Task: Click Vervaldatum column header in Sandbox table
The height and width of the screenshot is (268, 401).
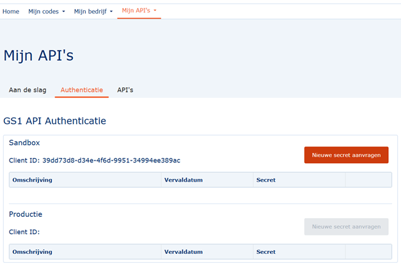Action: [184, 180]
